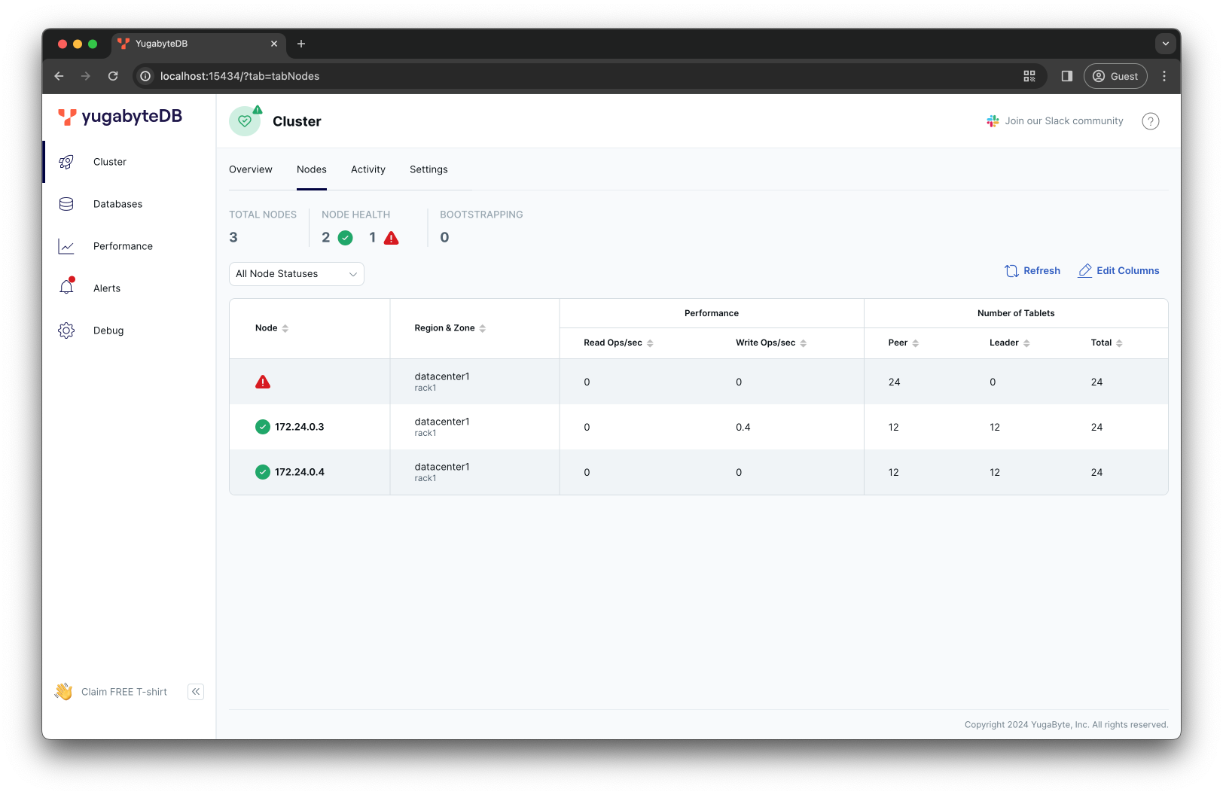The width and height of the screenshot is (1223, 795).
Task: Sort by Write Ops/sec column
Action: [x=770, y=343]
